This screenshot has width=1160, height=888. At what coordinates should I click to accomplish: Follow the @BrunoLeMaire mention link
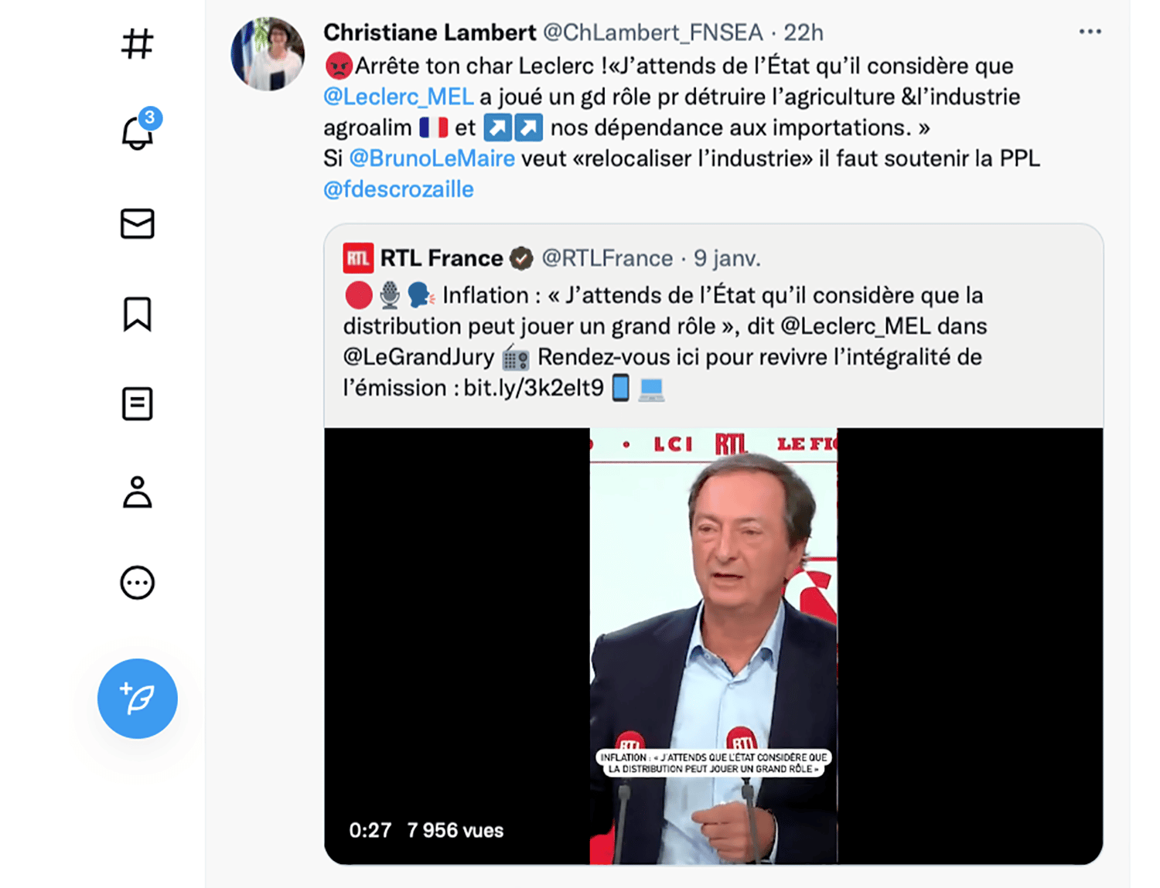tap(432, 158)
